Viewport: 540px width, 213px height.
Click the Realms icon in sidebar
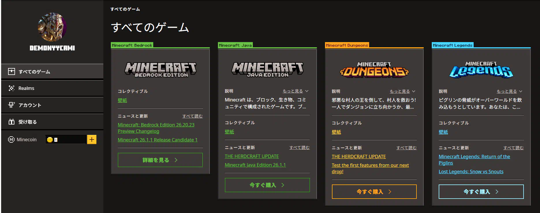(12, 88)
